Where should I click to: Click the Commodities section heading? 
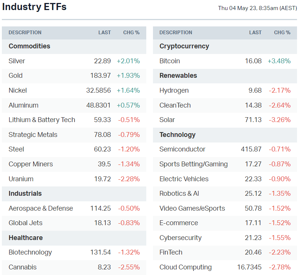coord(29,46)
